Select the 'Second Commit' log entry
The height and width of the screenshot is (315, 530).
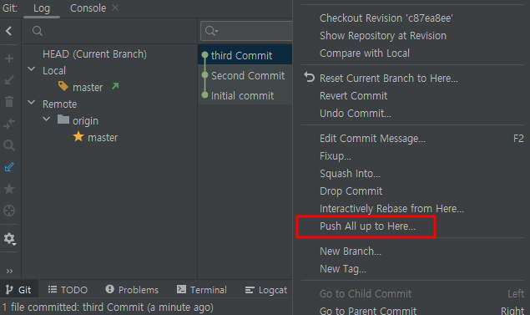(x=245, y=75)
